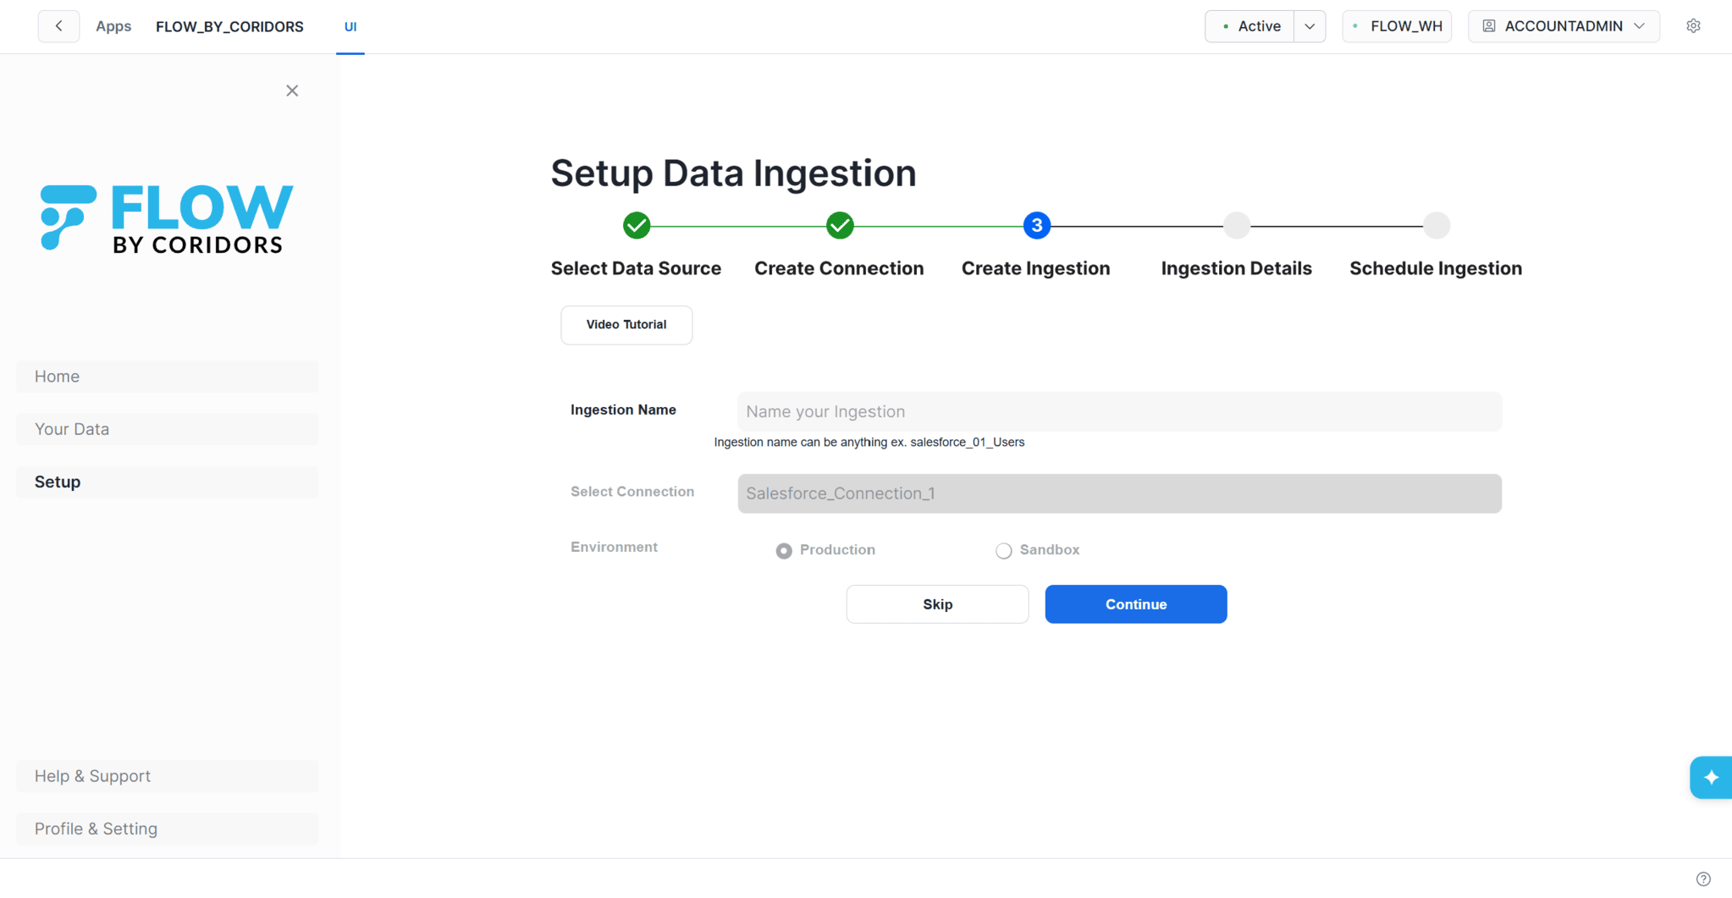1732x898 pixels.
Task: Click the Schedule Ingestion step label
Action: 1436,268
